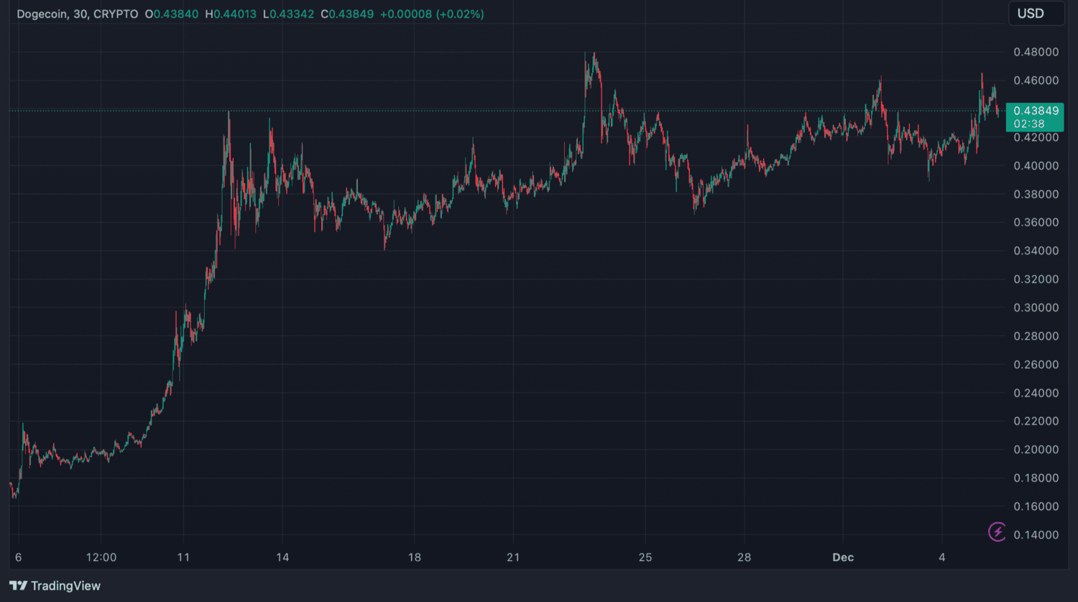Select the close price value C0.43849

coord(347,14)
